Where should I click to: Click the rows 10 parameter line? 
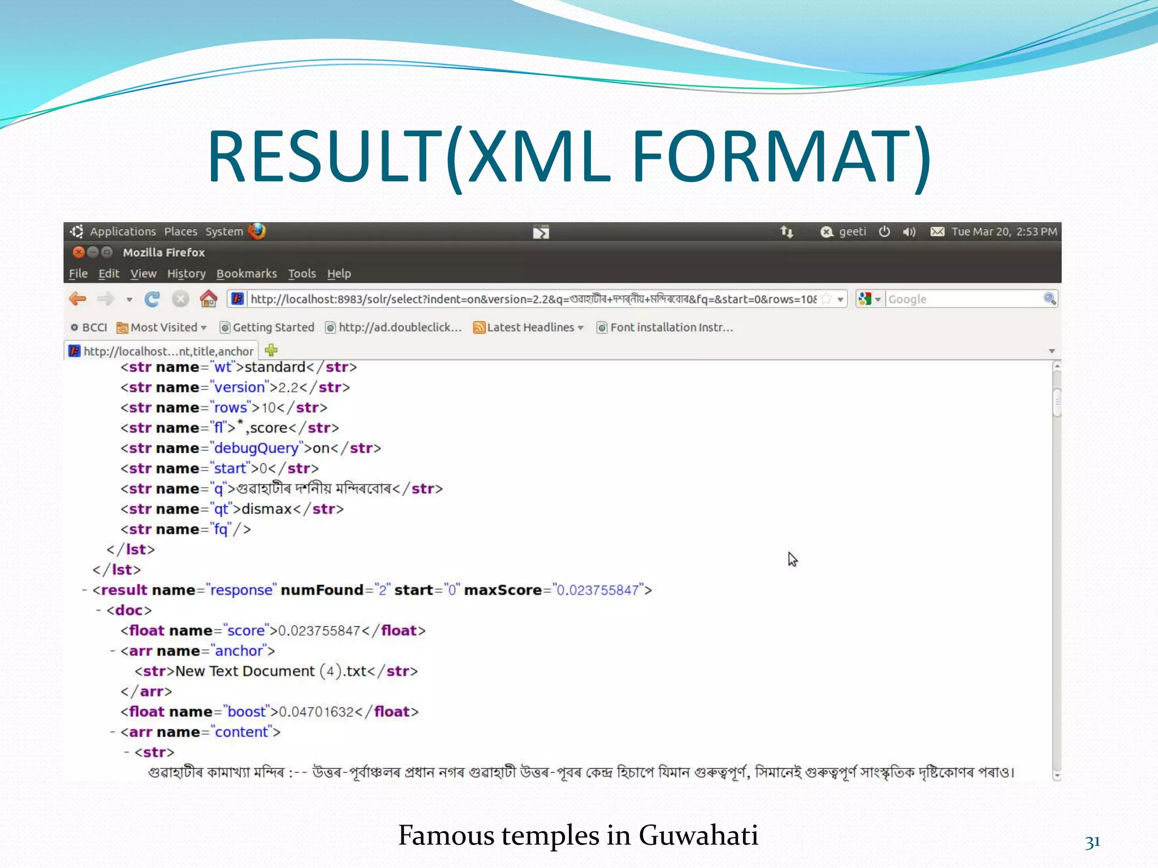pyautogui.click(x=224, y=407)
